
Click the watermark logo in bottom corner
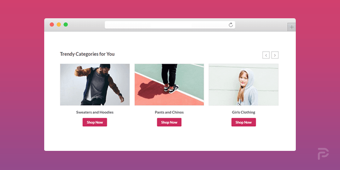(x=323, y=154)
